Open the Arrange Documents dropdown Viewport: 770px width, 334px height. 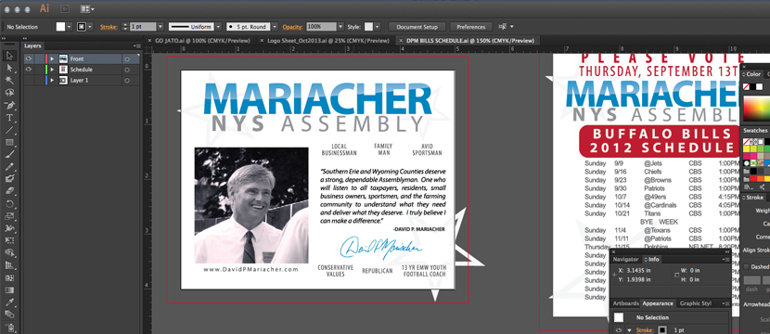87,9
